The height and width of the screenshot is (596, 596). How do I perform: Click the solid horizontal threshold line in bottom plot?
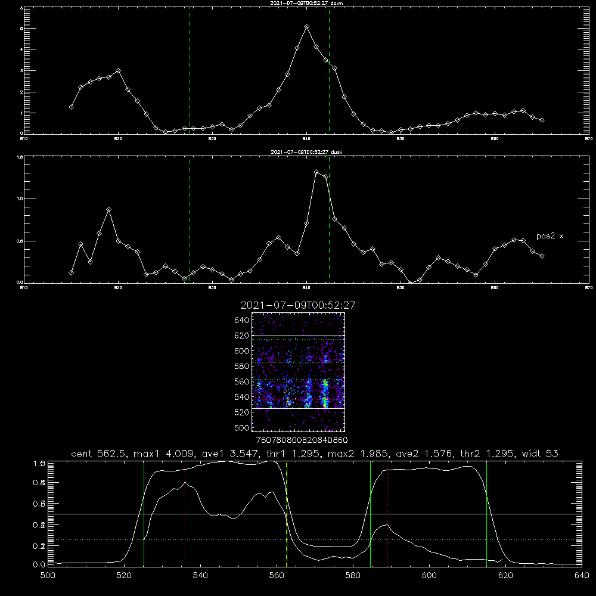pos(315,514)
